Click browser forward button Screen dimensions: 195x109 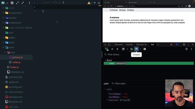108,6
